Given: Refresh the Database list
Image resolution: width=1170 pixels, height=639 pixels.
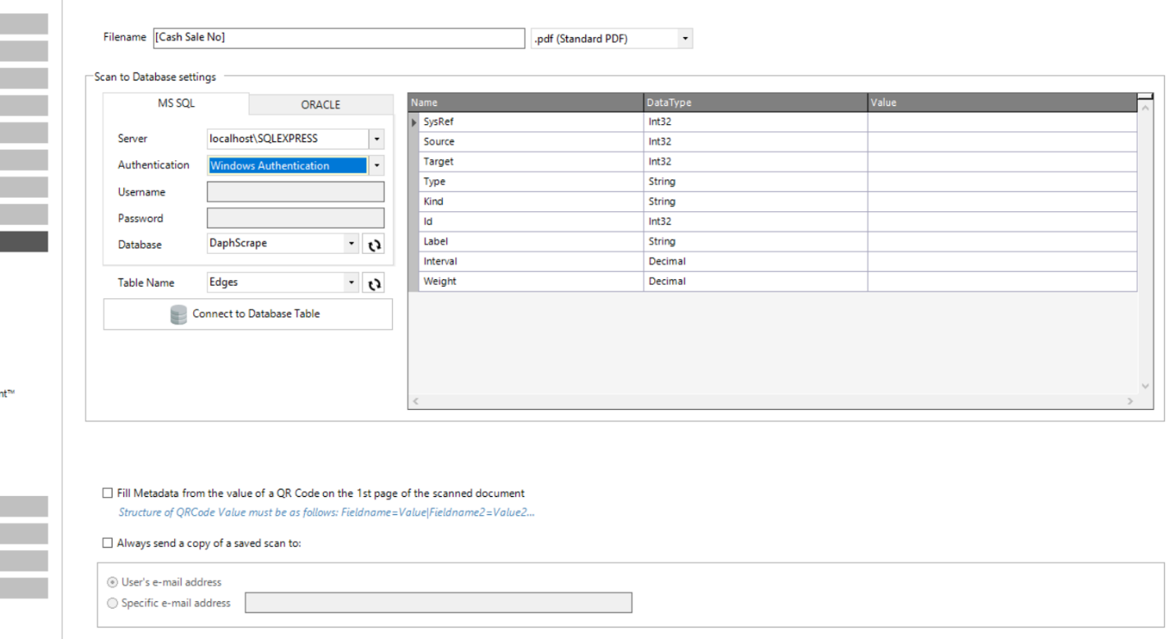Looking at the screenshot, I should (375, 245).
